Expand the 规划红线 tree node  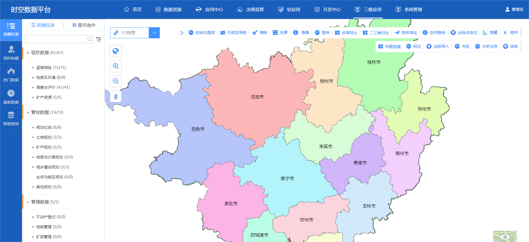pos(33,127)
